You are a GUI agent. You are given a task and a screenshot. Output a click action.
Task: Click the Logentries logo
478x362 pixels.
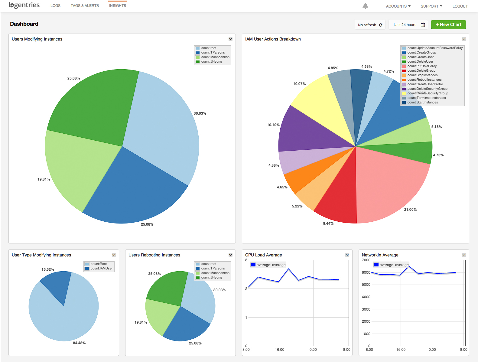click(24, 5)
